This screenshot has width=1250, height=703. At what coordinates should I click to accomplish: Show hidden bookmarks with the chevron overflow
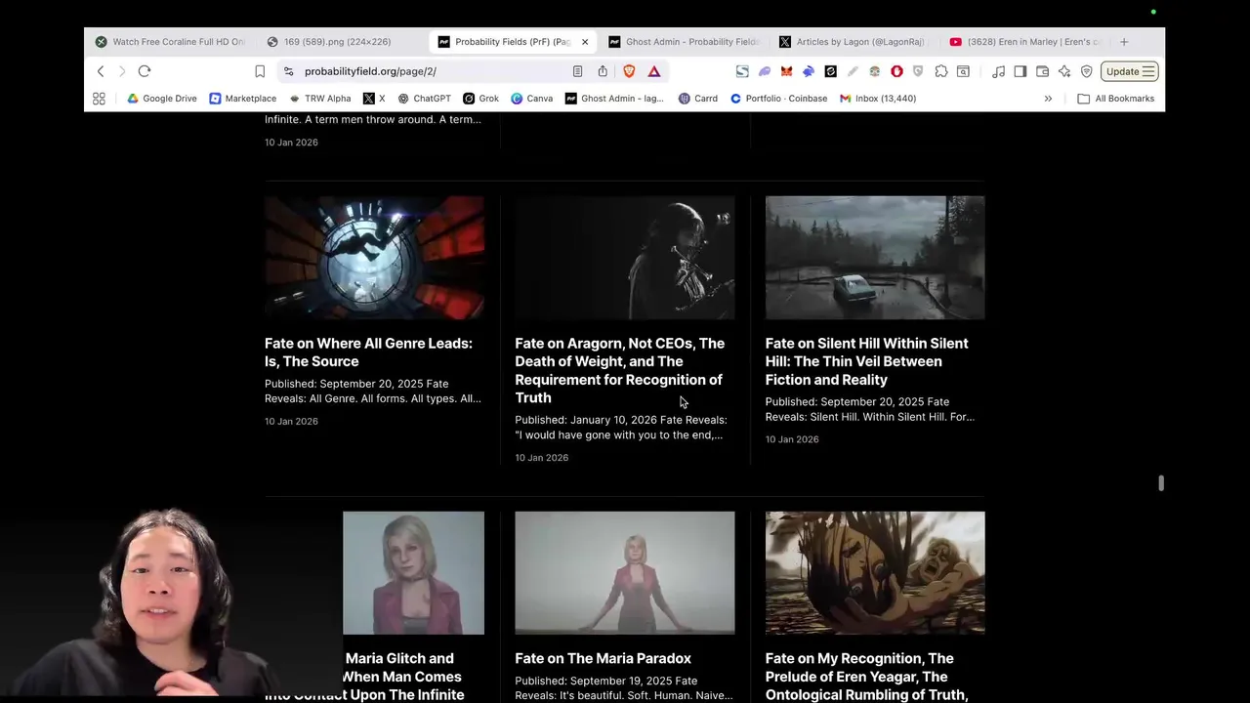click(1048, 99)
